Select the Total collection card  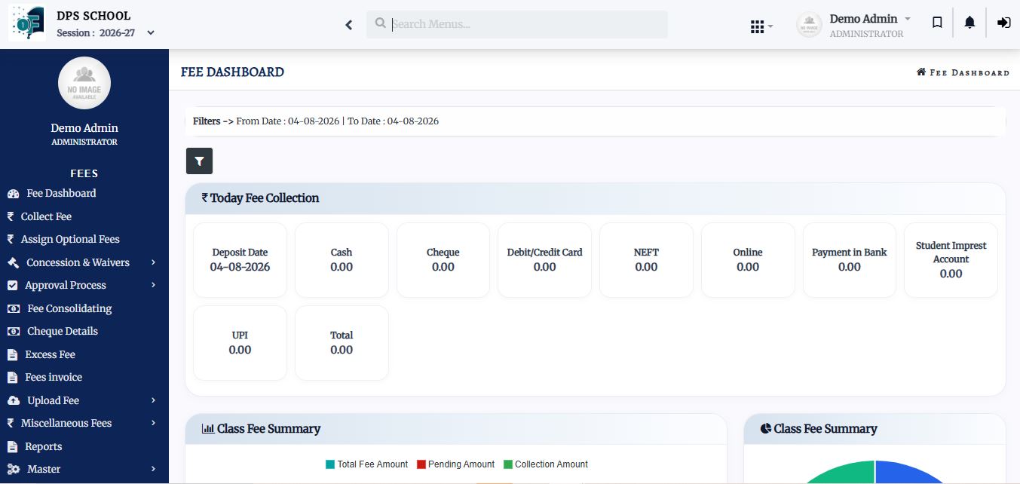pyautogui.click(x=342, y=343)
